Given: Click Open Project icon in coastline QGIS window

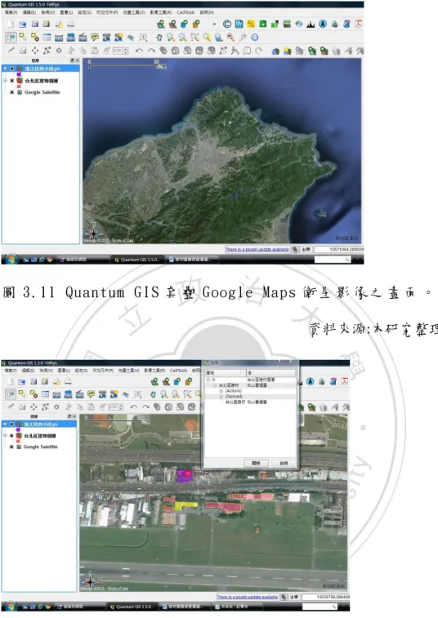Looking at the screenshot, I should pyautogui.click(x=23, y=24).
